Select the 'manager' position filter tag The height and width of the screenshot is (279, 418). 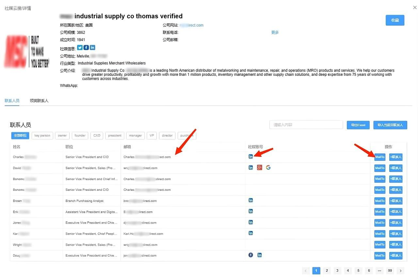coord(136,136)
